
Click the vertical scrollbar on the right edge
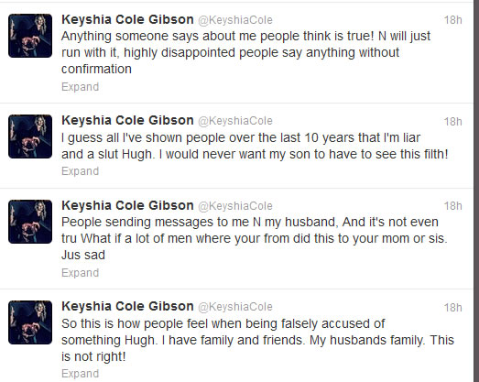click(x=476, y=191)
